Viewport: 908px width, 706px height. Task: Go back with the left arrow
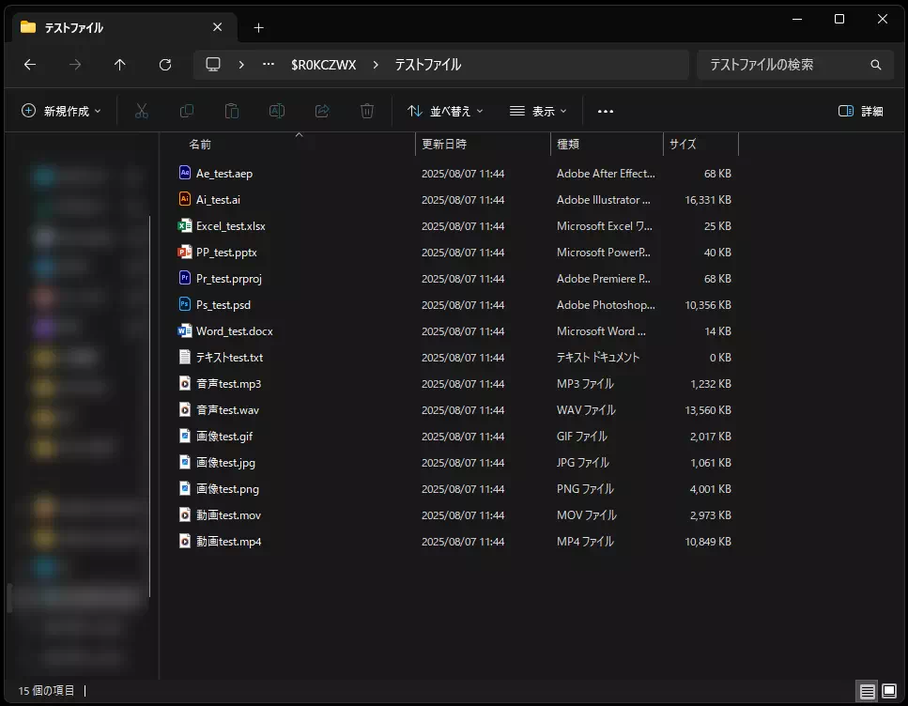(30, 64)
